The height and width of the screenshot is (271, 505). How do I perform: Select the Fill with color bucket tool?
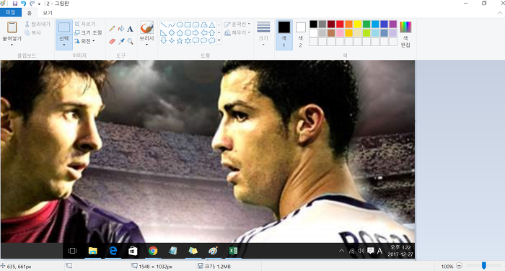click(x=121, y=29)
